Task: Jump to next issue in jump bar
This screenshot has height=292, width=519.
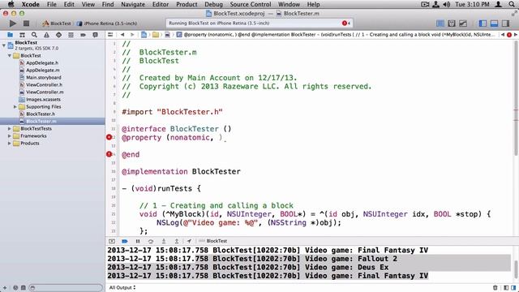Action: [x=516, y=35]
